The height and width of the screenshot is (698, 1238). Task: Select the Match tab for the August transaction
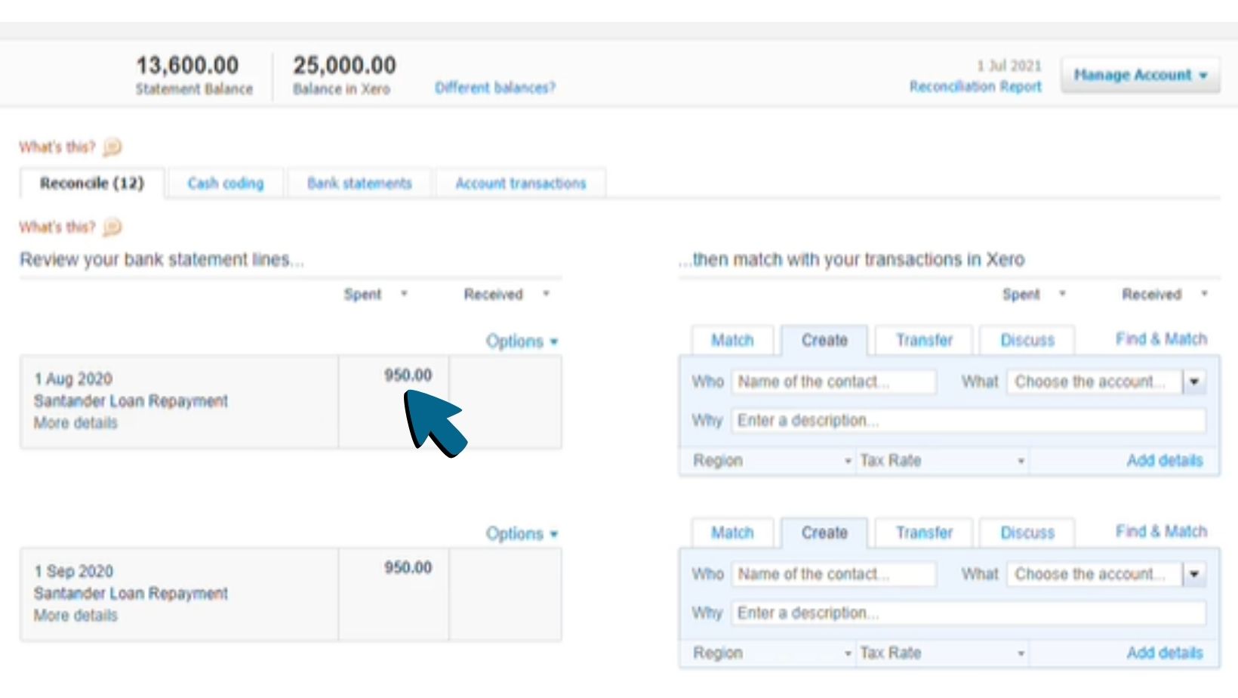733,340
